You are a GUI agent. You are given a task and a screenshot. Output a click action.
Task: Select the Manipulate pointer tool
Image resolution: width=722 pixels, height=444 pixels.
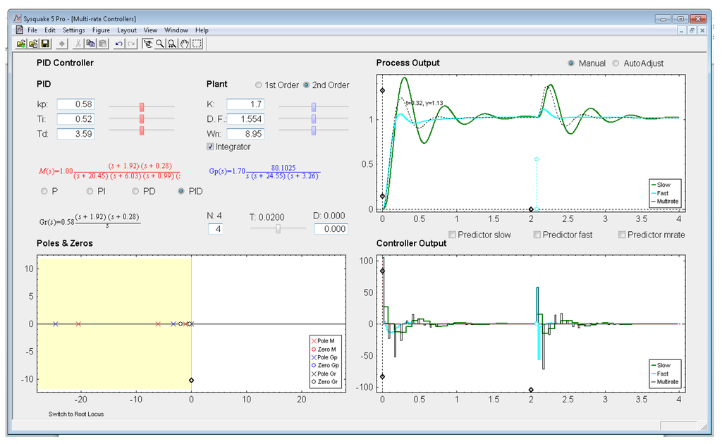[147, 44]
